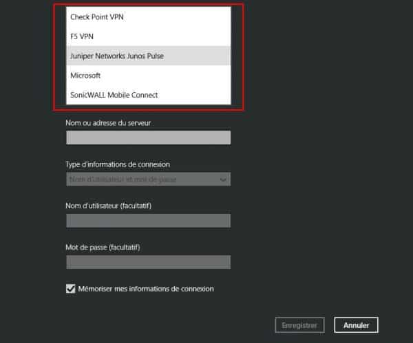Uncheck the Mémoriser mes informations checkbox
Image resolution: width=413 pixels, height=343 pixels.
71,289
